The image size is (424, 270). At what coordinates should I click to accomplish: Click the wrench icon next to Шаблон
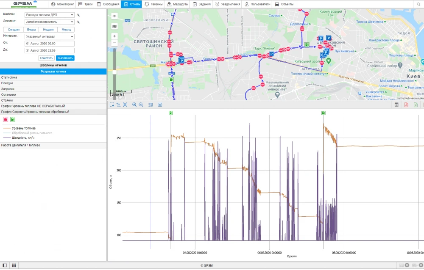[78, 15]
